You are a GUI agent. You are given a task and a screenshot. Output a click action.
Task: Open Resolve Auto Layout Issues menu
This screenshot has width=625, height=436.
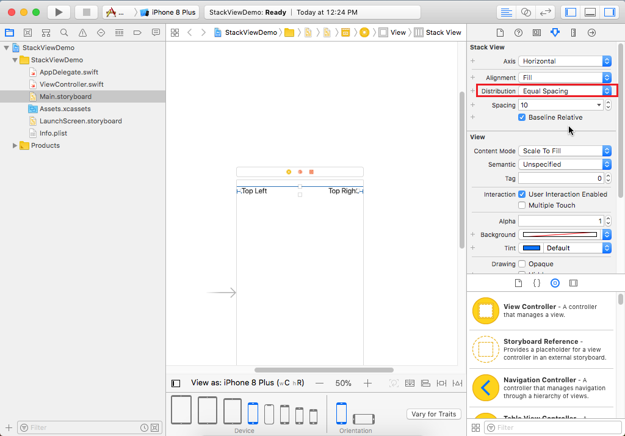pos(458,383)
